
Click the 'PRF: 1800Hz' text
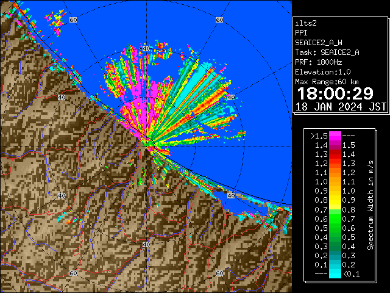318,62
